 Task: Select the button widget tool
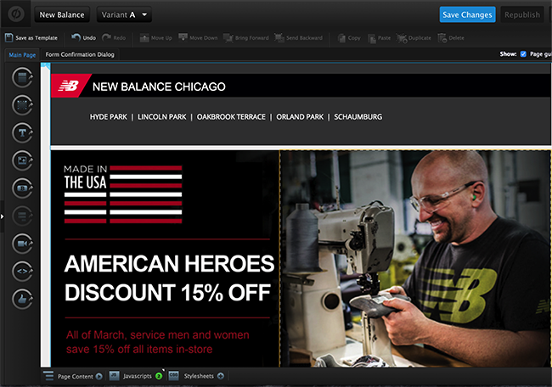(x=23, y=188)
